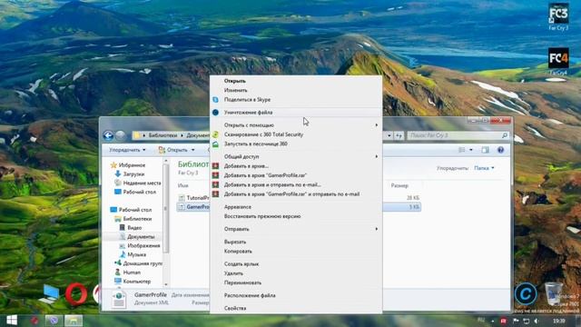Click the red antivirus tray icon
Viewport: 581px width, 327px height.
pyautogui.click(x=503, y=321)
